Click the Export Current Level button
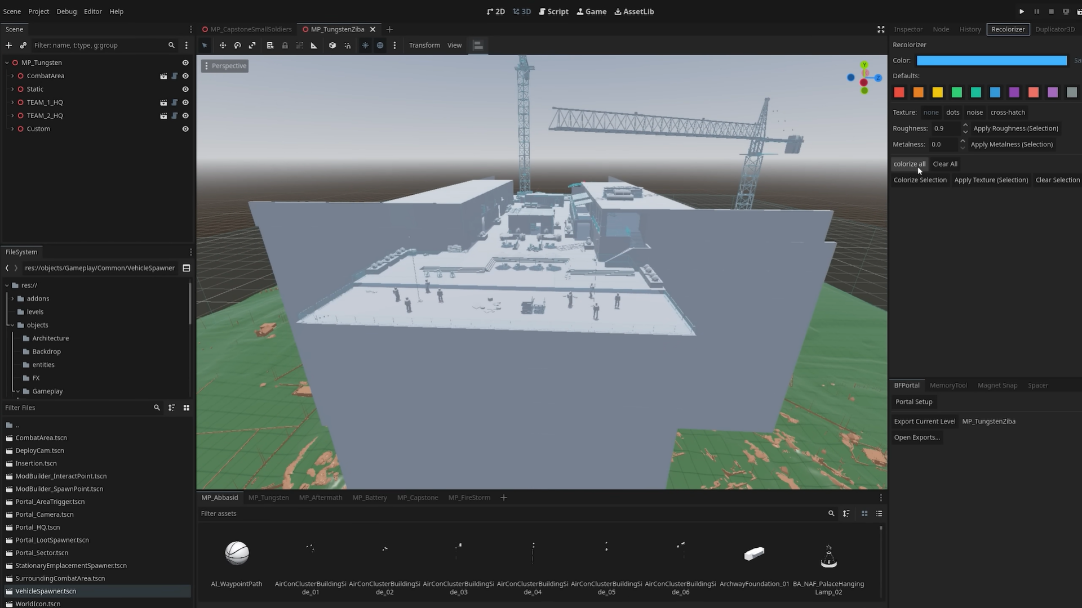Viewport: 1082px width, 608px height. 924,421
